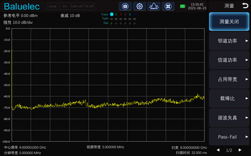This screenshot has width=251, height=156.
Task: Click the 线性 10.0 dB/div scale setting
Action: [18, 23]
